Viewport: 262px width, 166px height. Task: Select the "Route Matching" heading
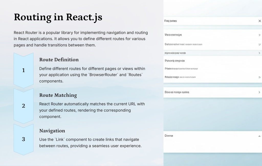[x=58, y=95]
